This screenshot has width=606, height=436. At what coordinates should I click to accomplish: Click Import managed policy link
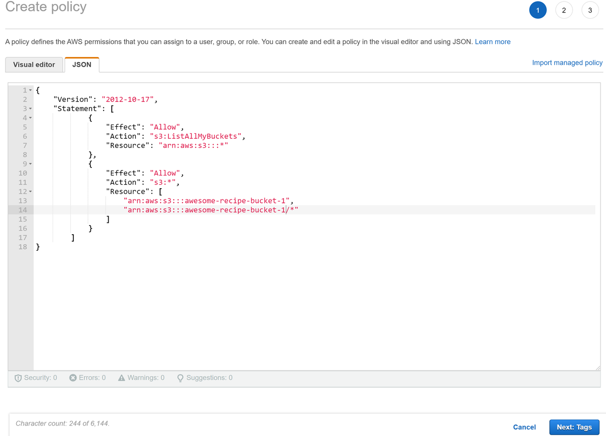[567, 63]
